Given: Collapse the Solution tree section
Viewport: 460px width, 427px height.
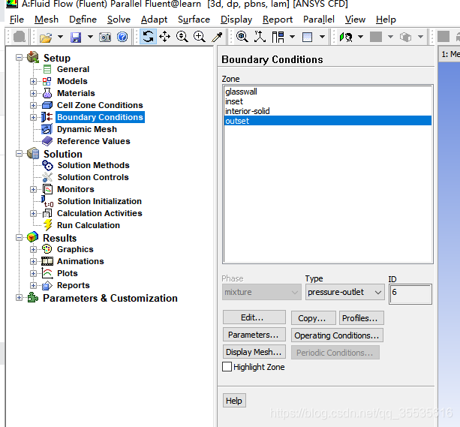Looking at the screenshot, I should [x=19, y=154].
